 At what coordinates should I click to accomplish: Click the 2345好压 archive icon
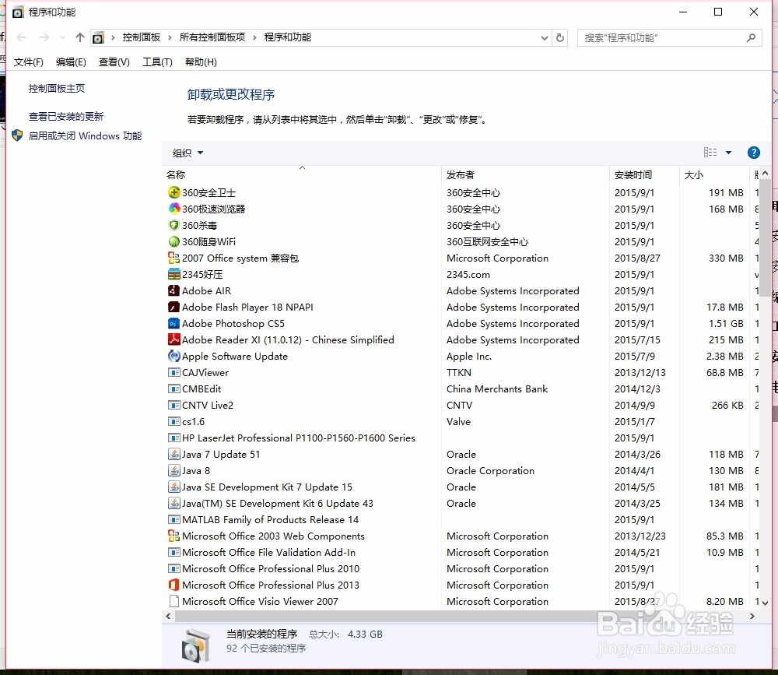pyautogui.click(x=173, y=274)
